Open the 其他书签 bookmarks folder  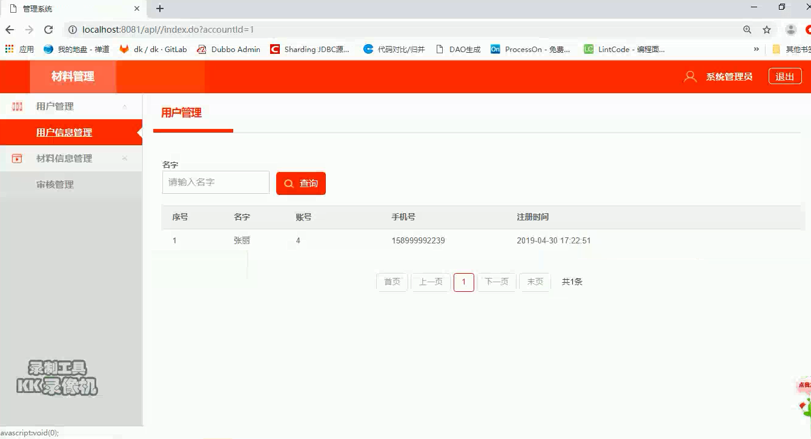click(791, 49)
